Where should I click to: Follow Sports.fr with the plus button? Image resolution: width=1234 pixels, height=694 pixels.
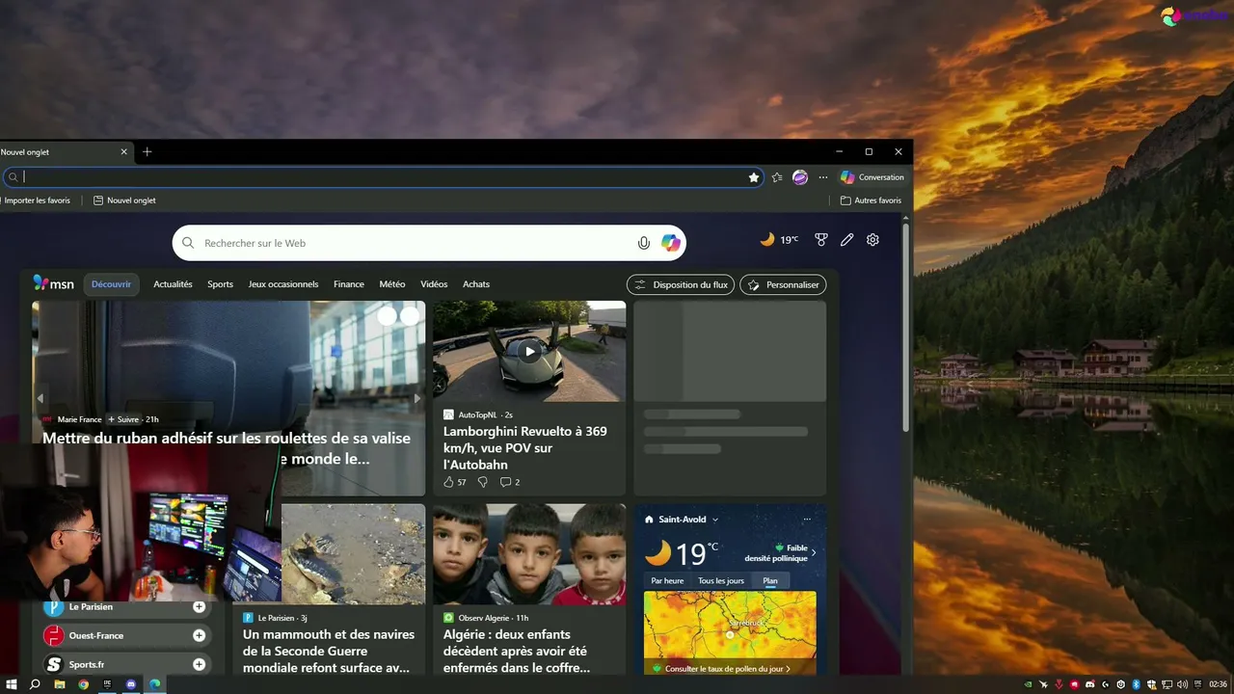tap(199, 664)
